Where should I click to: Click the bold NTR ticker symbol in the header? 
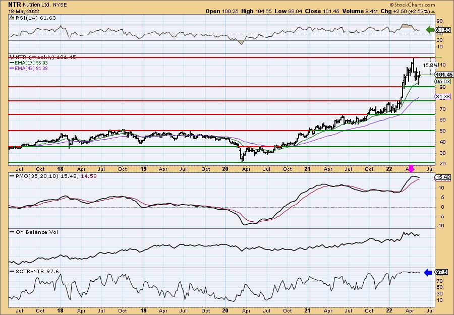click(15, 5)
